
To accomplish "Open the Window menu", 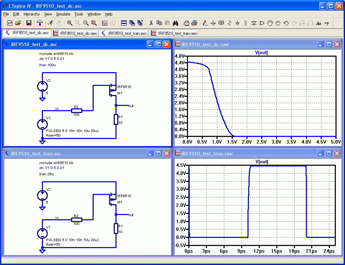I will pyautogui.click(x=94, y=14).
